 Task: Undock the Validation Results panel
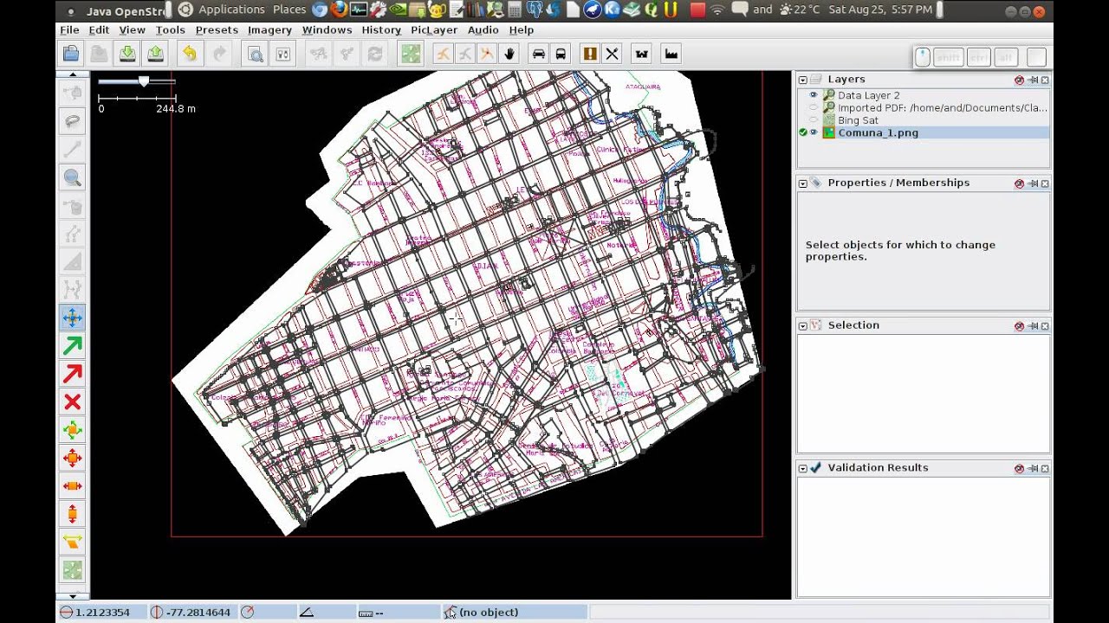[1033, 468]
